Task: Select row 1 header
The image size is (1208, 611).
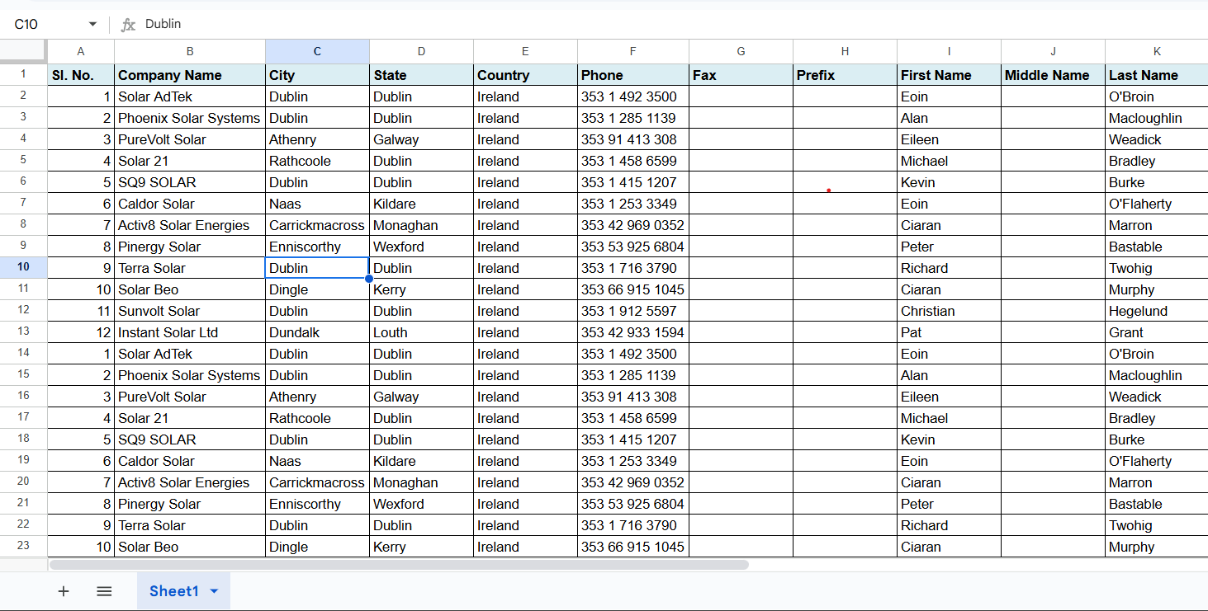Action: 23,74
